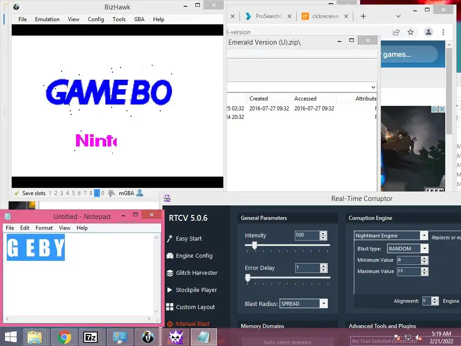
Task: Increase the Intensity value with up arrow
Action: click(x=323, y=233)
